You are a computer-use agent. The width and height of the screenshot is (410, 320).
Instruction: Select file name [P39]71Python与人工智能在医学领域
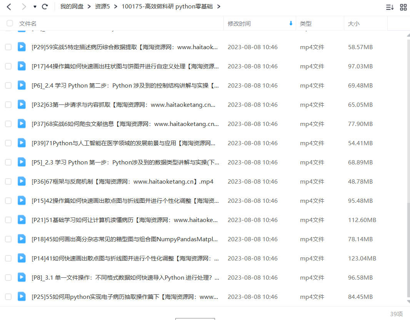point(123,143)
